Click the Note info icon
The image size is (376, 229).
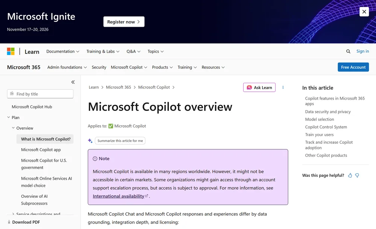(95, 159)
